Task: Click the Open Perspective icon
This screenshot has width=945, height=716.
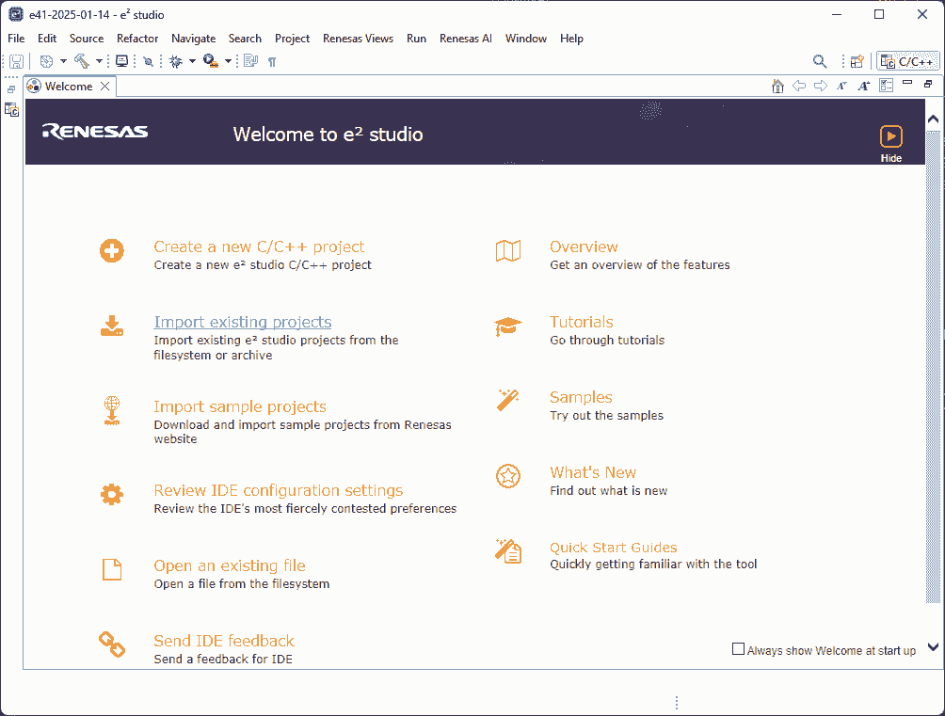Action: pos(857,62)
